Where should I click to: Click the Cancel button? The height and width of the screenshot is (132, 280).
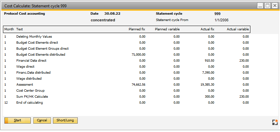(42, 120)
